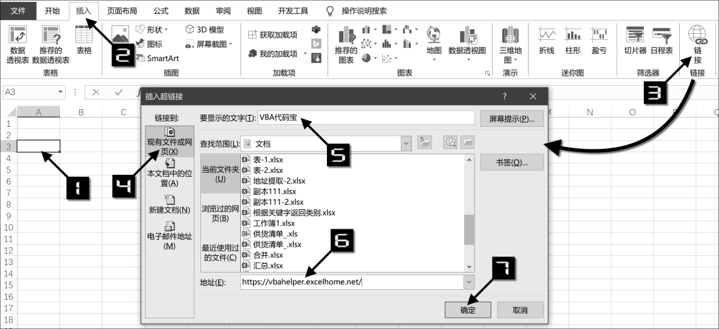Select Existing File or Web Page (现有文件或网页)

click(169, 142)
